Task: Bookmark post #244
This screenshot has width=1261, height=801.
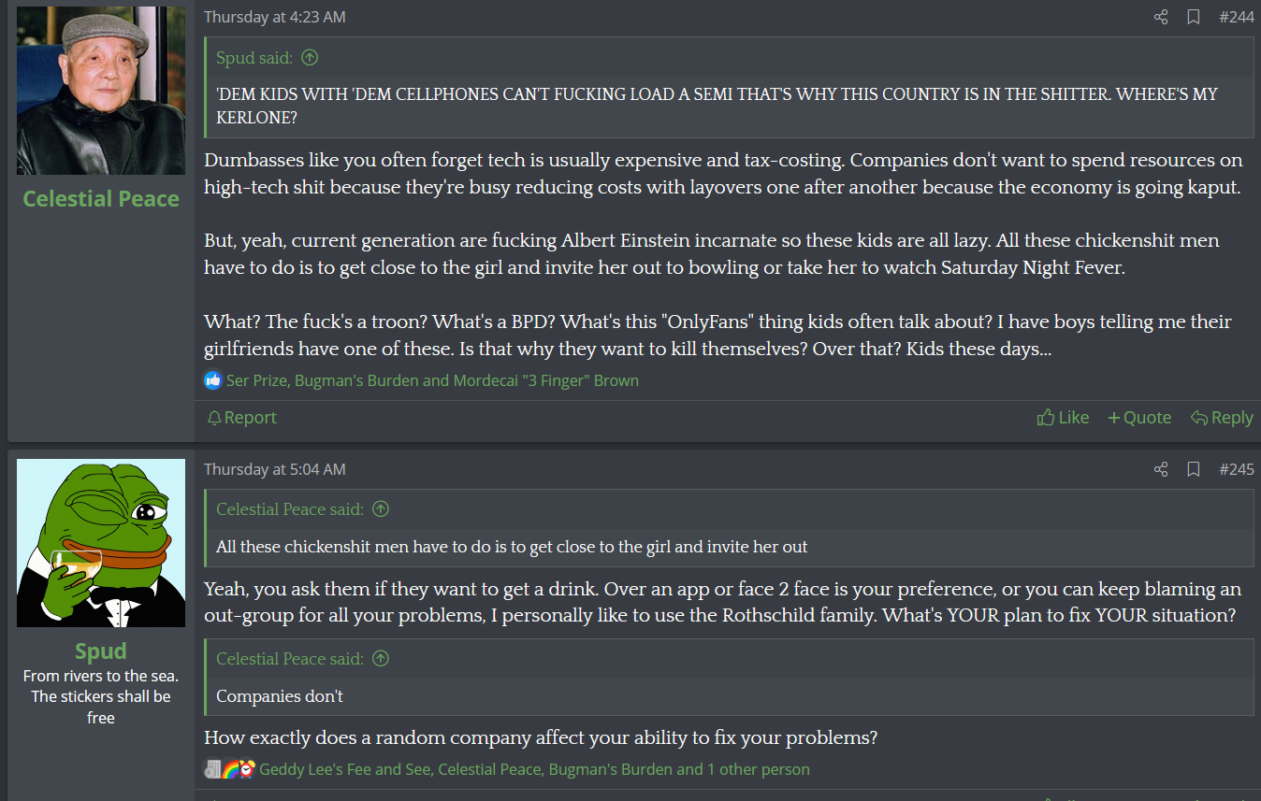Action: click(1194, 17)
